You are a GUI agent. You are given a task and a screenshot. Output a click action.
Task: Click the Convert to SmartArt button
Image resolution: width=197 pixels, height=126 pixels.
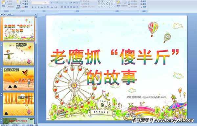click(88, 7)
